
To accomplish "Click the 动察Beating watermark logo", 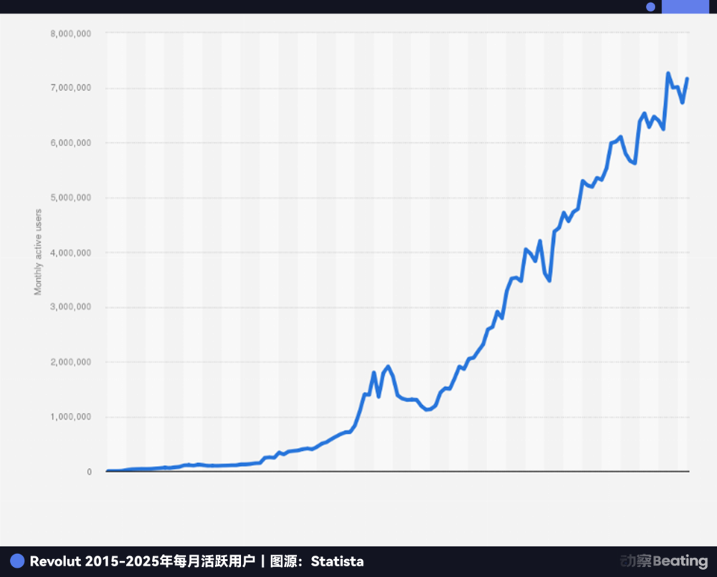I will click(x=663, y=561).
